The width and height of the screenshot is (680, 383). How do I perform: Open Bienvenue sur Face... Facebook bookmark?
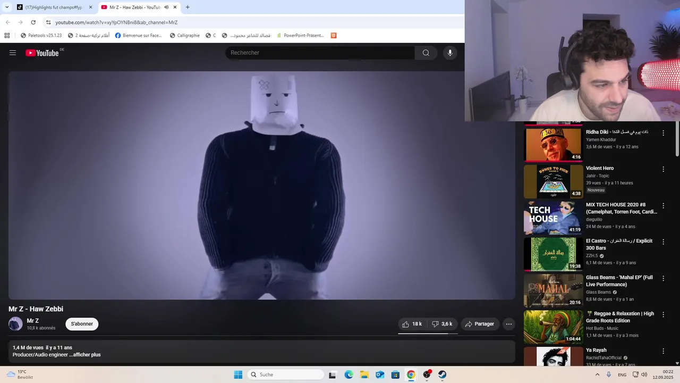(x=138, y=36)
